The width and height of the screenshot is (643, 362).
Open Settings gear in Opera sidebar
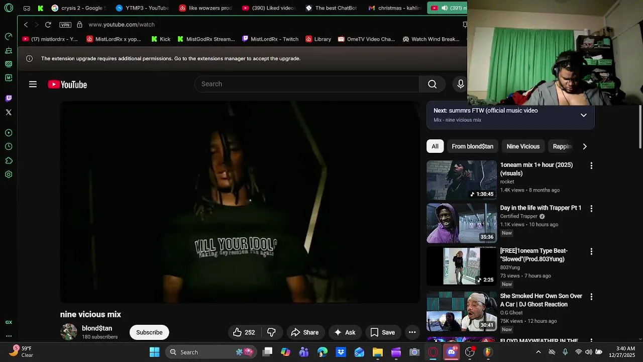point(9,174)
